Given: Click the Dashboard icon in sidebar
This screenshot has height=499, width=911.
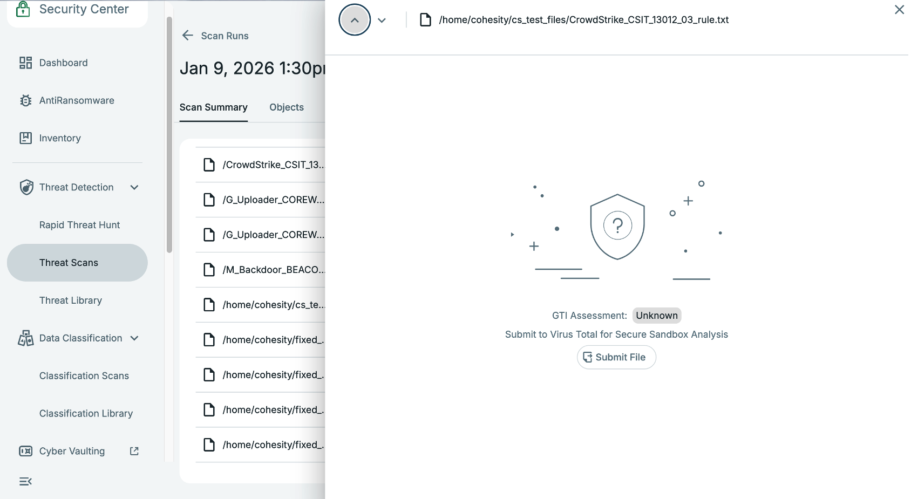Looking at the screenshot, I should (x=25, y=63).
